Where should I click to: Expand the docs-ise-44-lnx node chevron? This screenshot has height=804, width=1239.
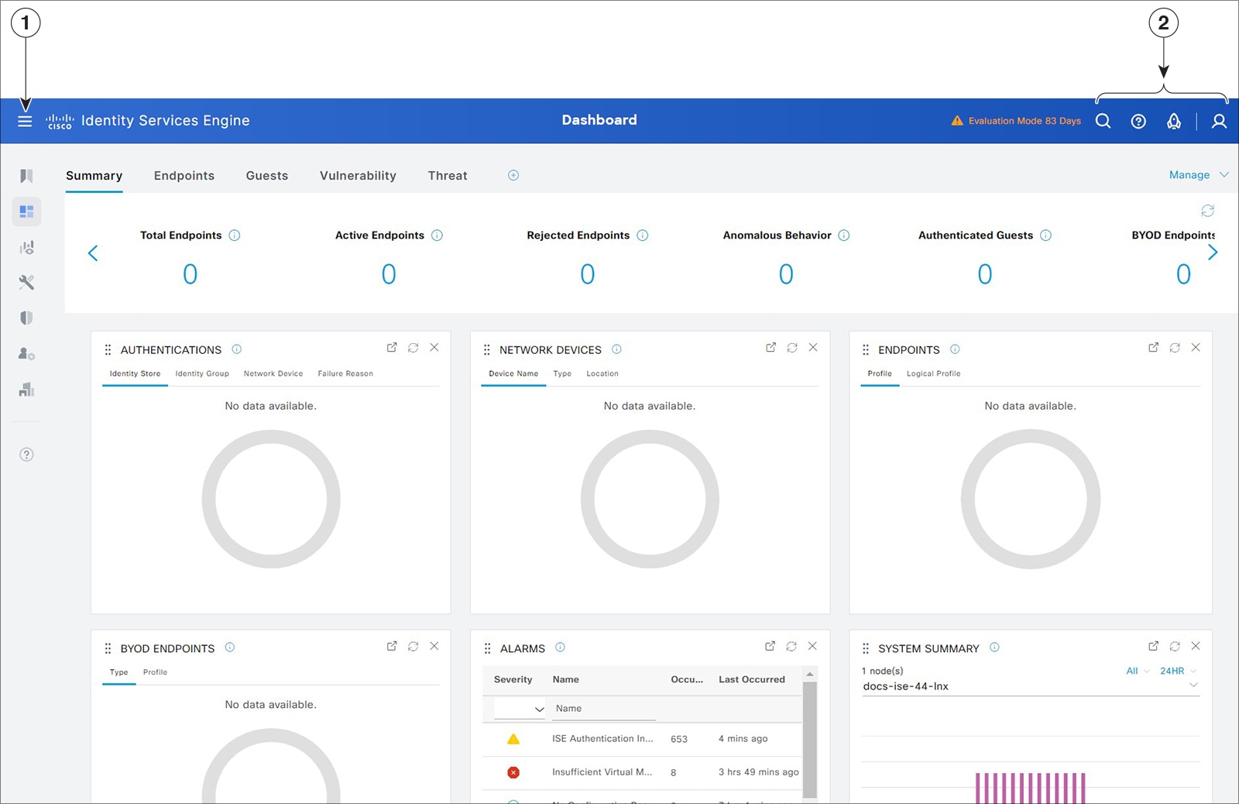1193,685
